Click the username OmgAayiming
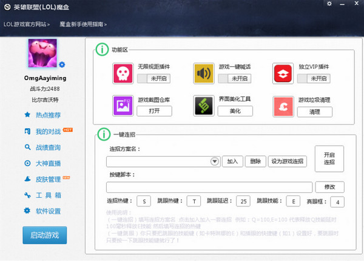This screenshot has width=364, height=261. coord(45,78)
